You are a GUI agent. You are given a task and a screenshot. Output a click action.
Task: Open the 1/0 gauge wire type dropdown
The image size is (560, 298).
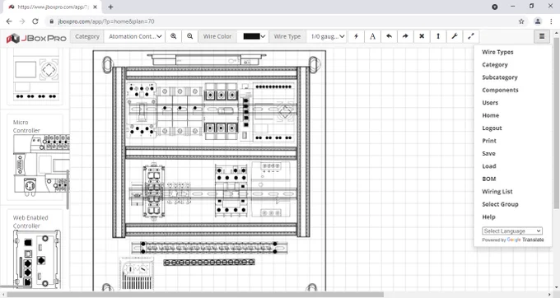pyautogui.click(x=327, y=36)
